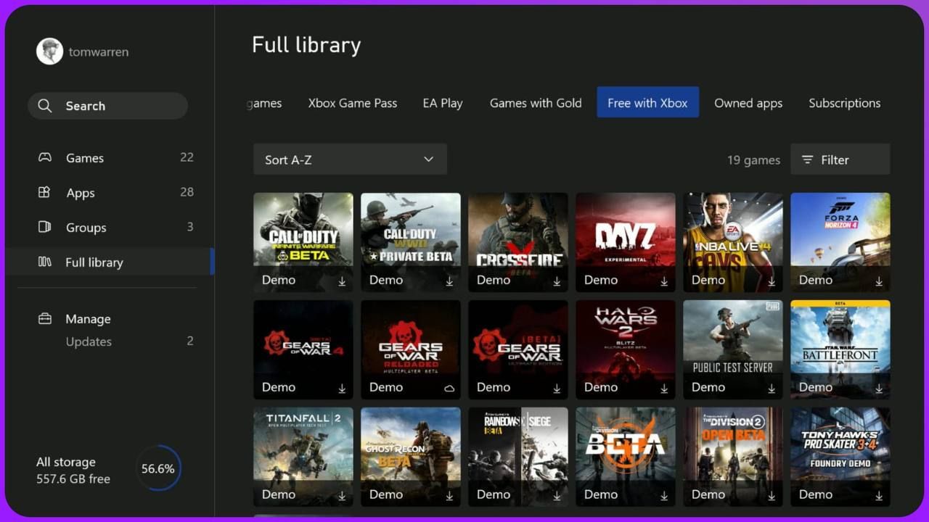929x522 pixels.
Task: Click the Filter funnel icon
Action: coord(809,159)
